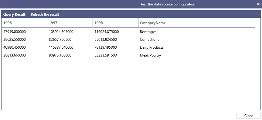This screenshot has height=120, width=262.
Task: Sort by the 1996 column header
Action: [x=24, y=23]
